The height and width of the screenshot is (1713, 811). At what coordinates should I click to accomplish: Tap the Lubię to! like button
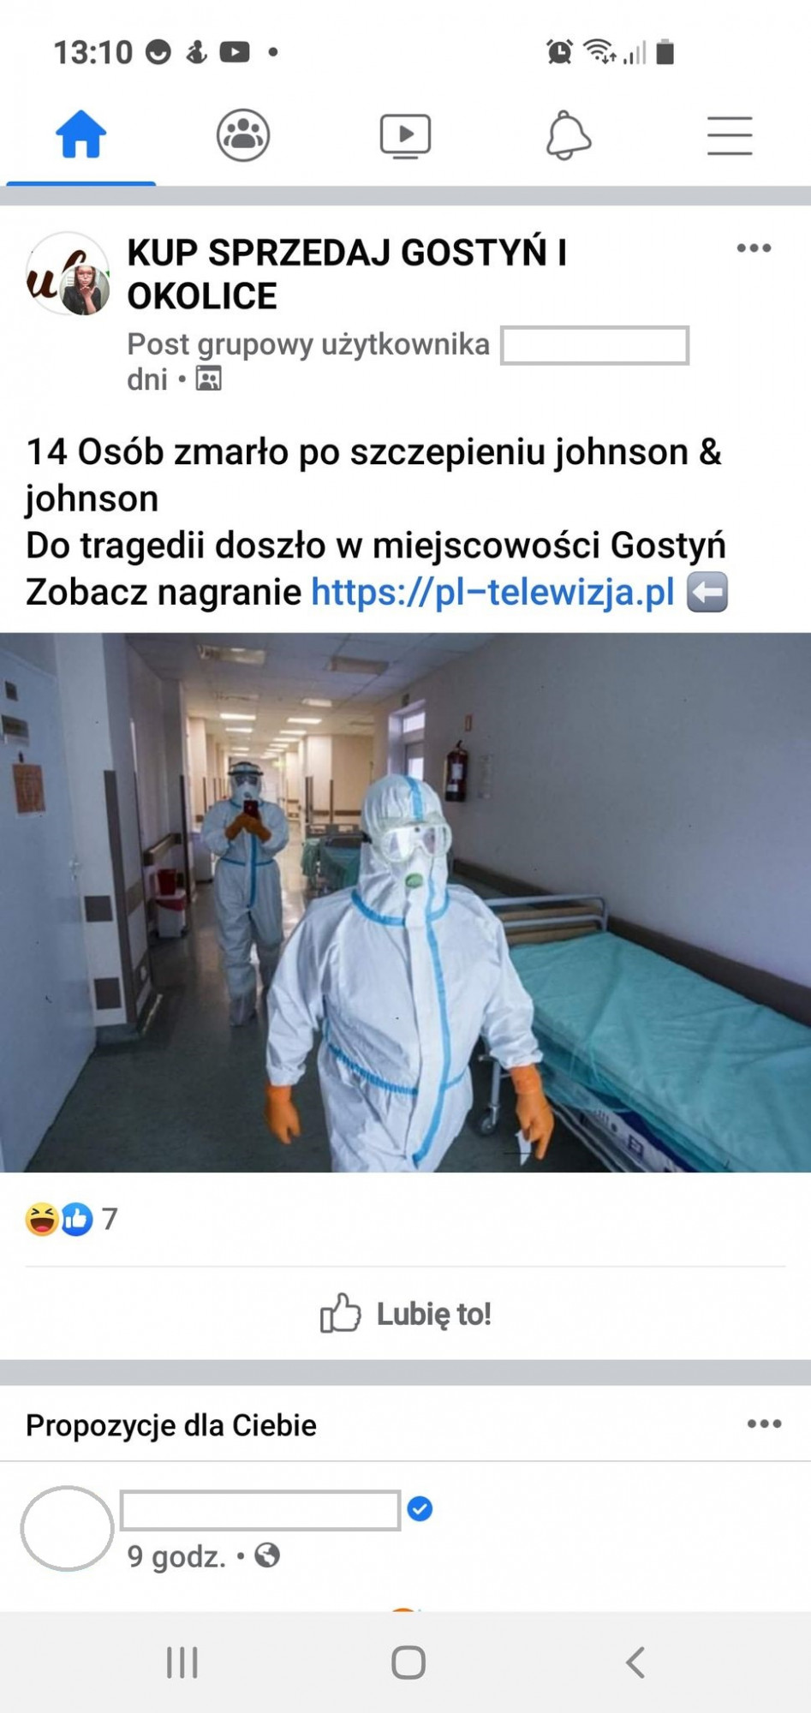pos(405,1313)
